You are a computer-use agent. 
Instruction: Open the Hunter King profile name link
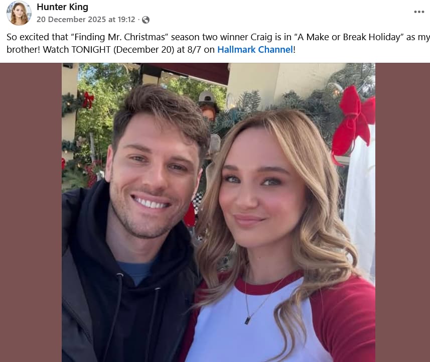pyautogui.click(x=62, y=7)
